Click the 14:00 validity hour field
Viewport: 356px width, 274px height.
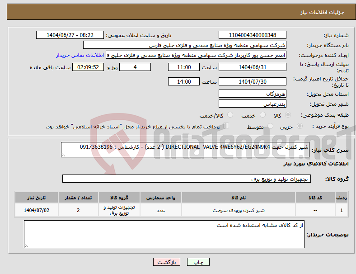tap(184, 81)
